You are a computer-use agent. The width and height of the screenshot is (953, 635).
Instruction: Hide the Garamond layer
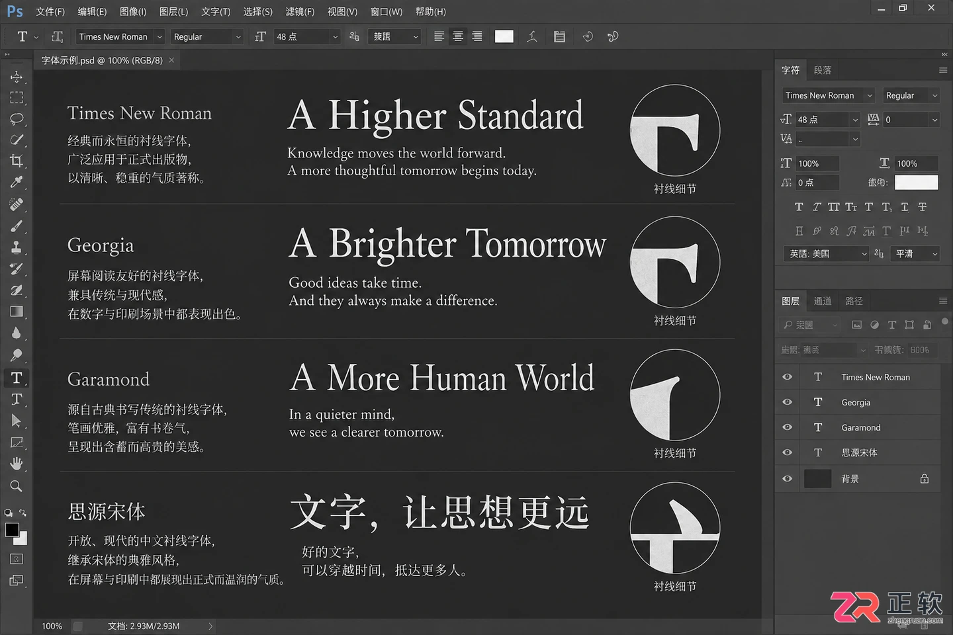coord(787,427)
